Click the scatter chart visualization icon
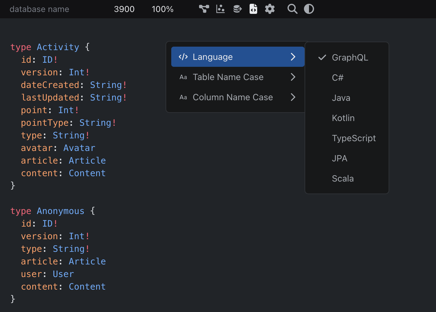The width and height of the screenshot is (436, 312). point(220,9)
